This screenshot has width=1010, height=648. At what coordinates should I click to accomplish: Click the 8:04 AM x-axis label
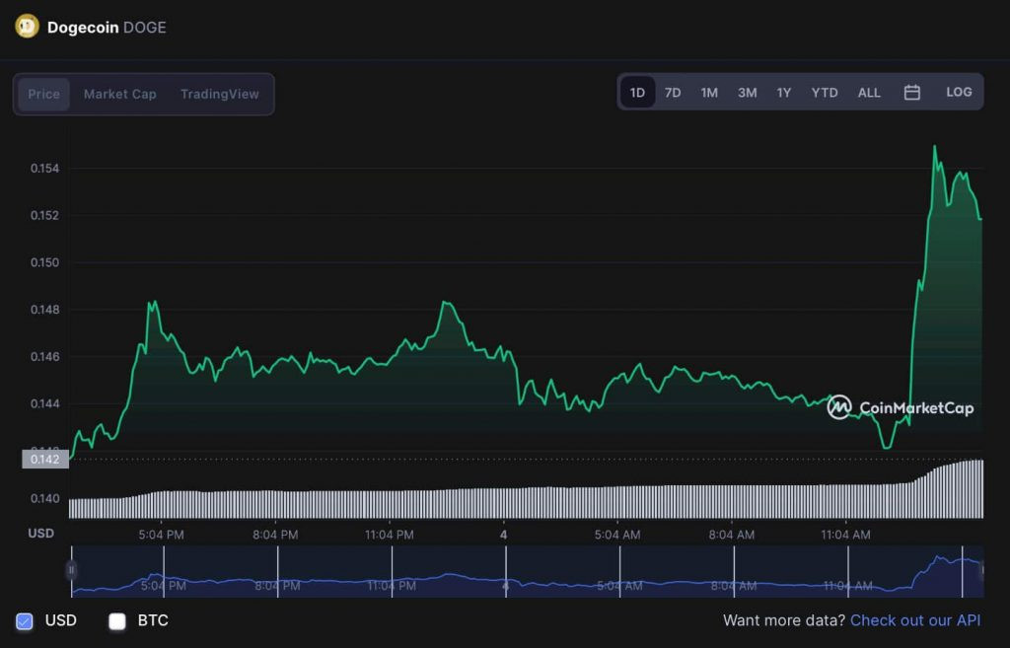click(x=732, y=535)
